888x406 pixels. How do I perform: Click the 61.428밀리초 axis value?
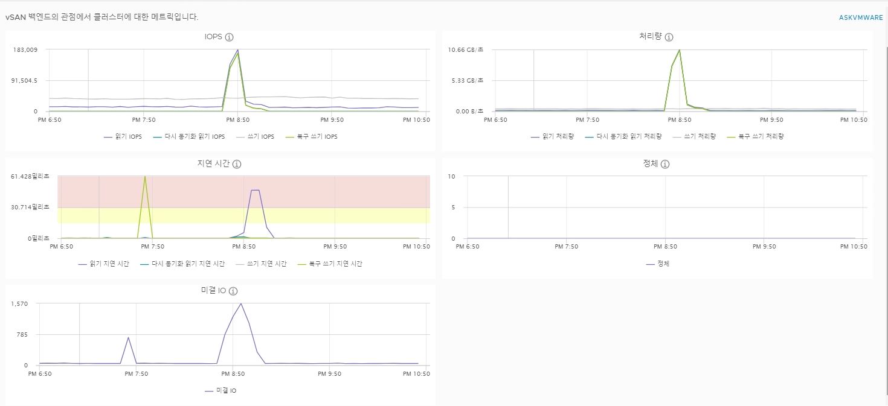(x=30, y=176)
